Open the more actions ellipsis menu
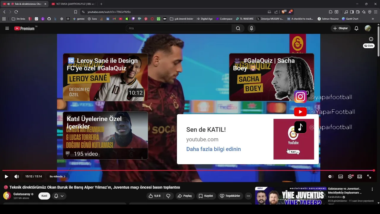 pyautogui.click(x=248, y=196)
